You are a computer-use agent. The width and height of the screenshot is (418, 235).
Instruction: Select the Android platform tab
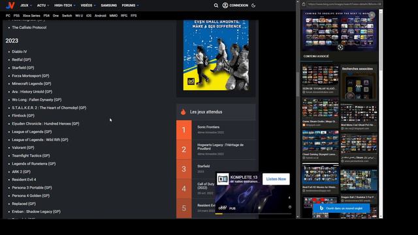(100, 16)
